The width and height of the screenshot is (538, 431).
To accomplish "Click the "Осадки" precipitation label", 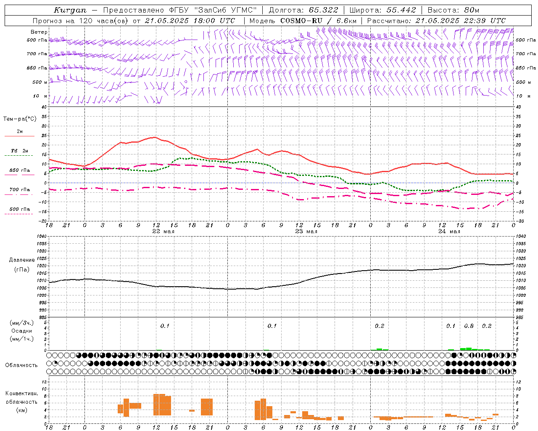I will (22, 331).
